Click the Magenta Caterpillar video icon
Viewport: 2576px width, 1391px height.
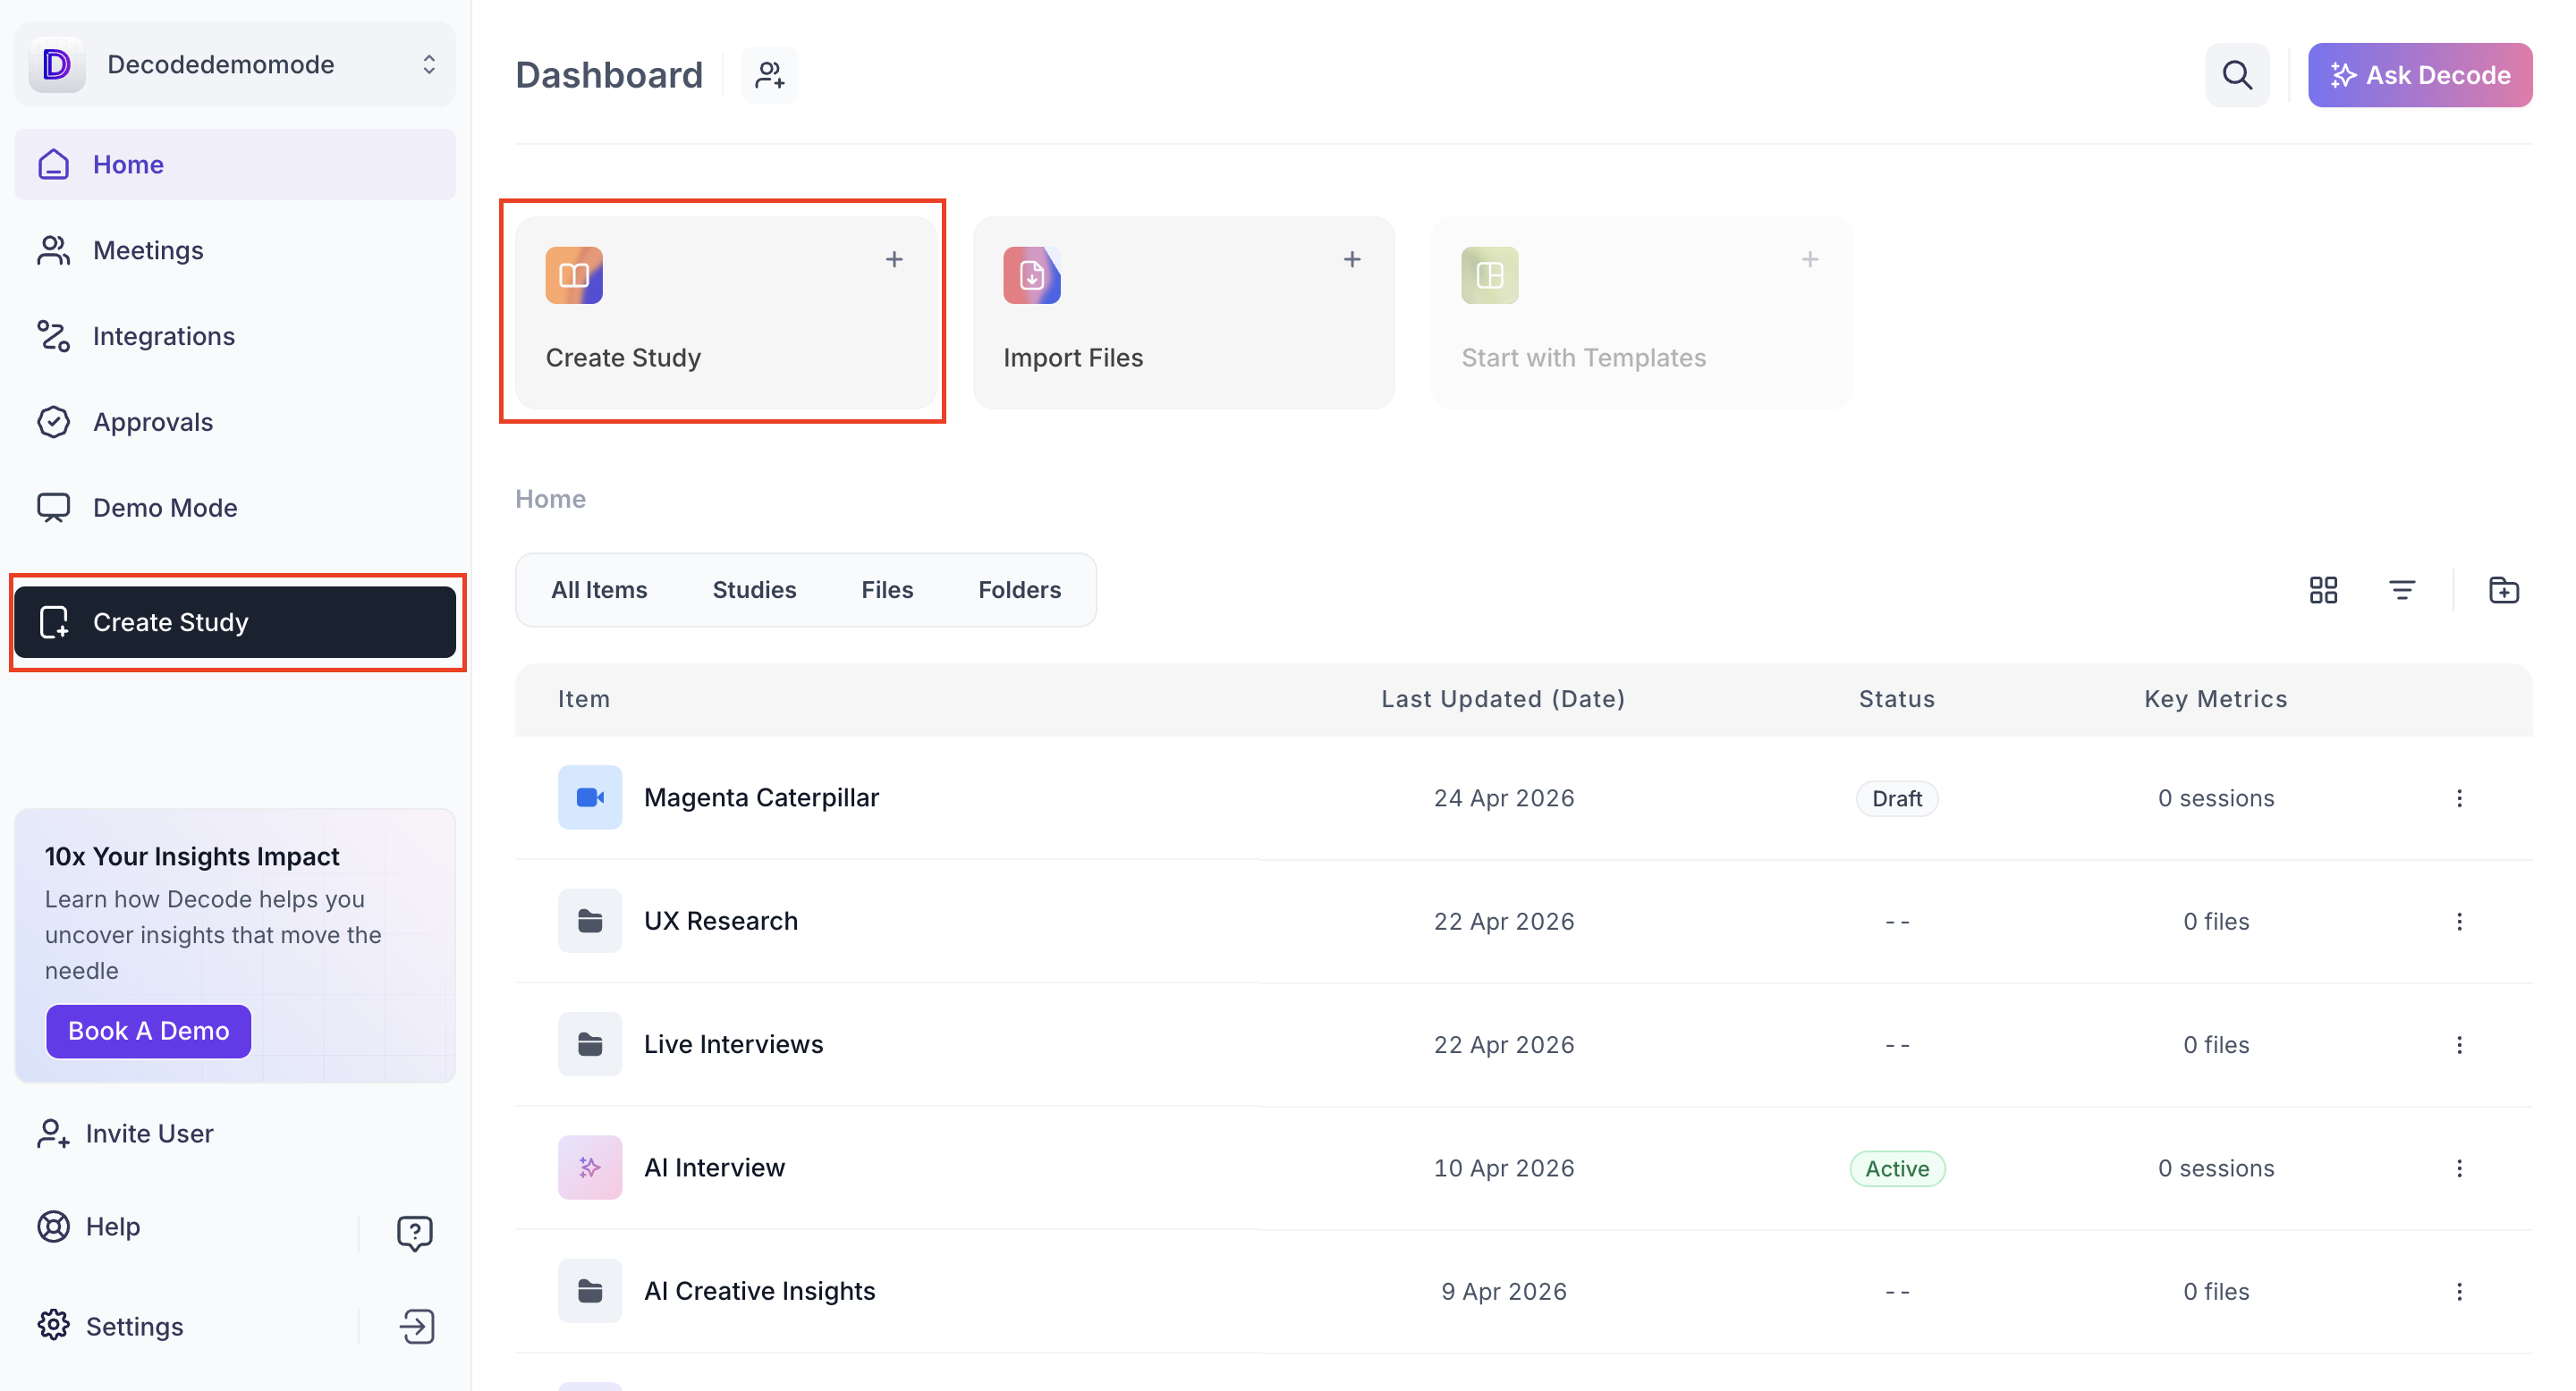point(589,797)
